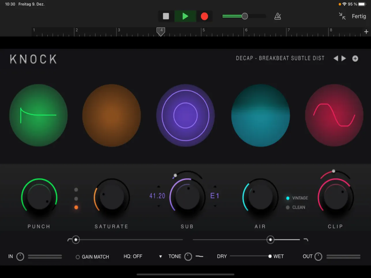This screenshot has height=278, width=371.
Task: Select the top saturation mode dot
Action: coord(76,190)
